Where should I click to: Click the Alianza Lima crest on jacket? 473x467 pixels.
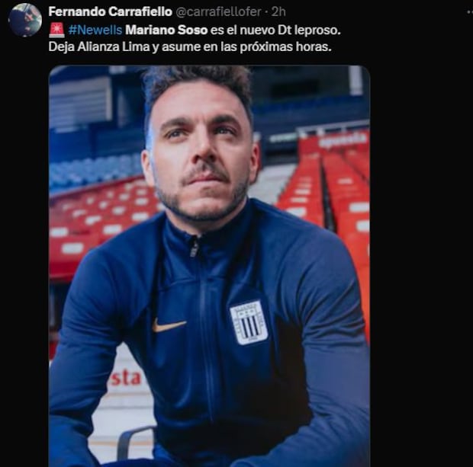[249, 322]
